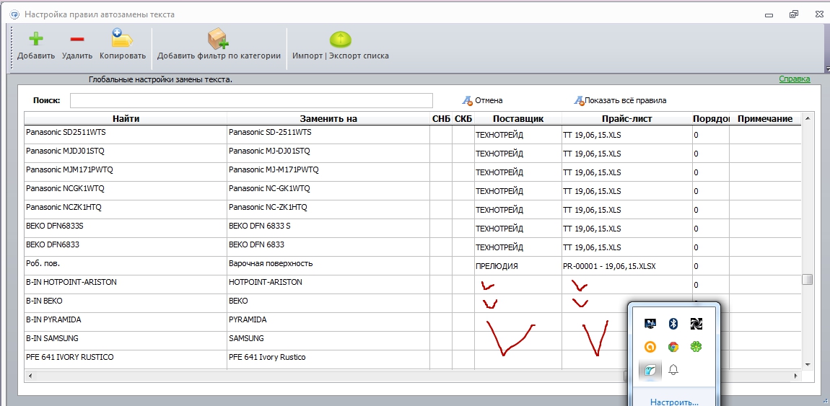Click Добавить фильтр по категории label

point(219,56)
